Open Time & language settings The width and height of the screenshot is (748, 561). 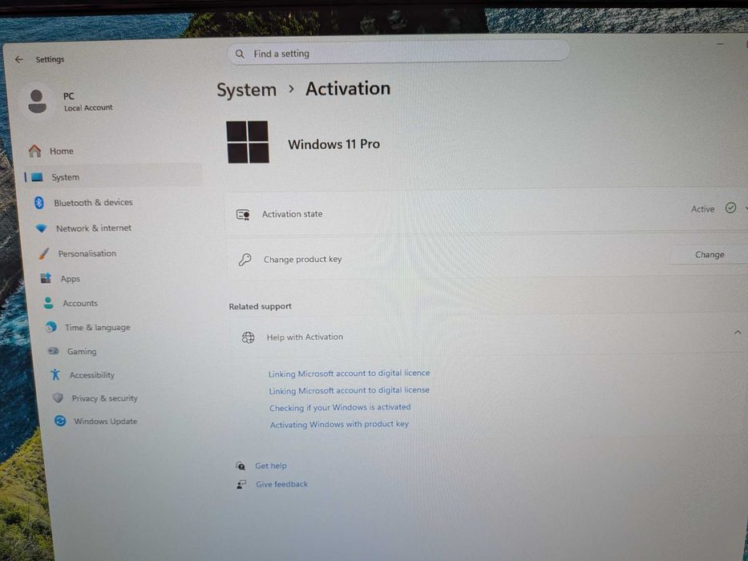point(97,327)
